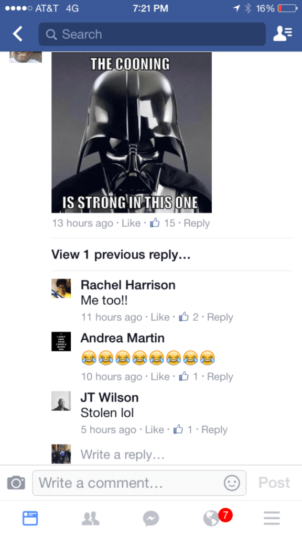View thumbs-up count on meme comment
This screenshot has height=536, width=302.
[163, 223]
